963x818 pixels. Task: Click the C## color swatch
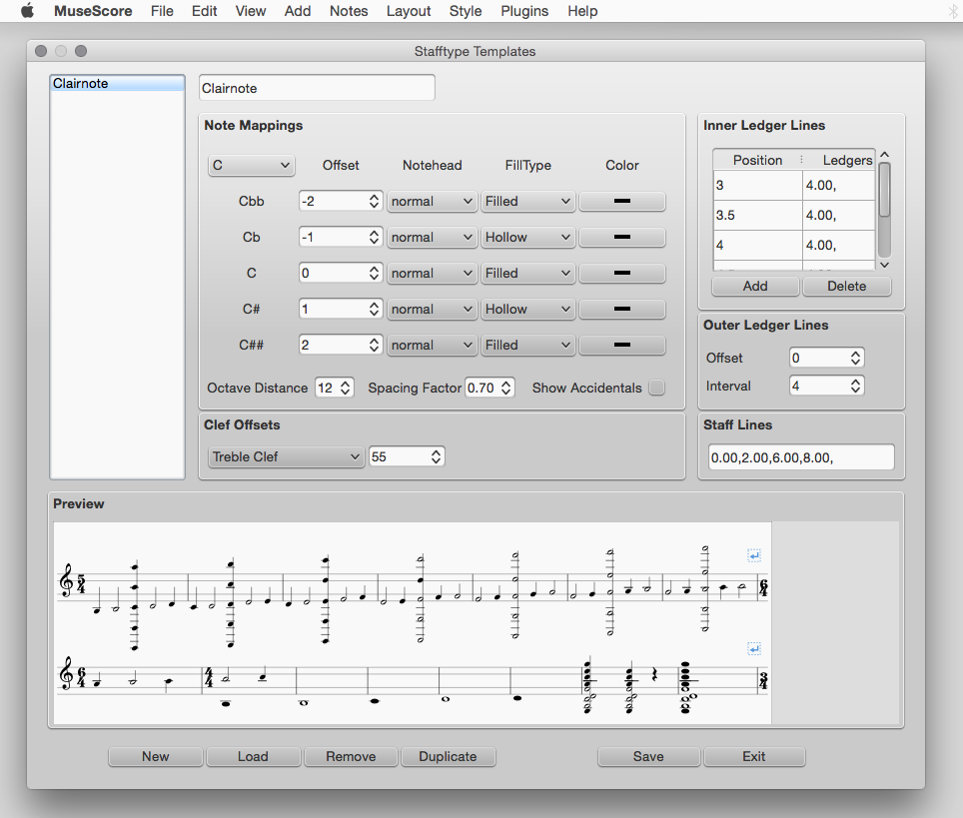pos(621,345)
